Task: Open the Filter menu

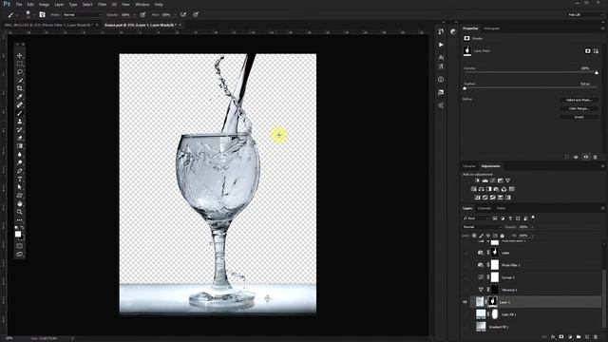Action: coord(102,4)
